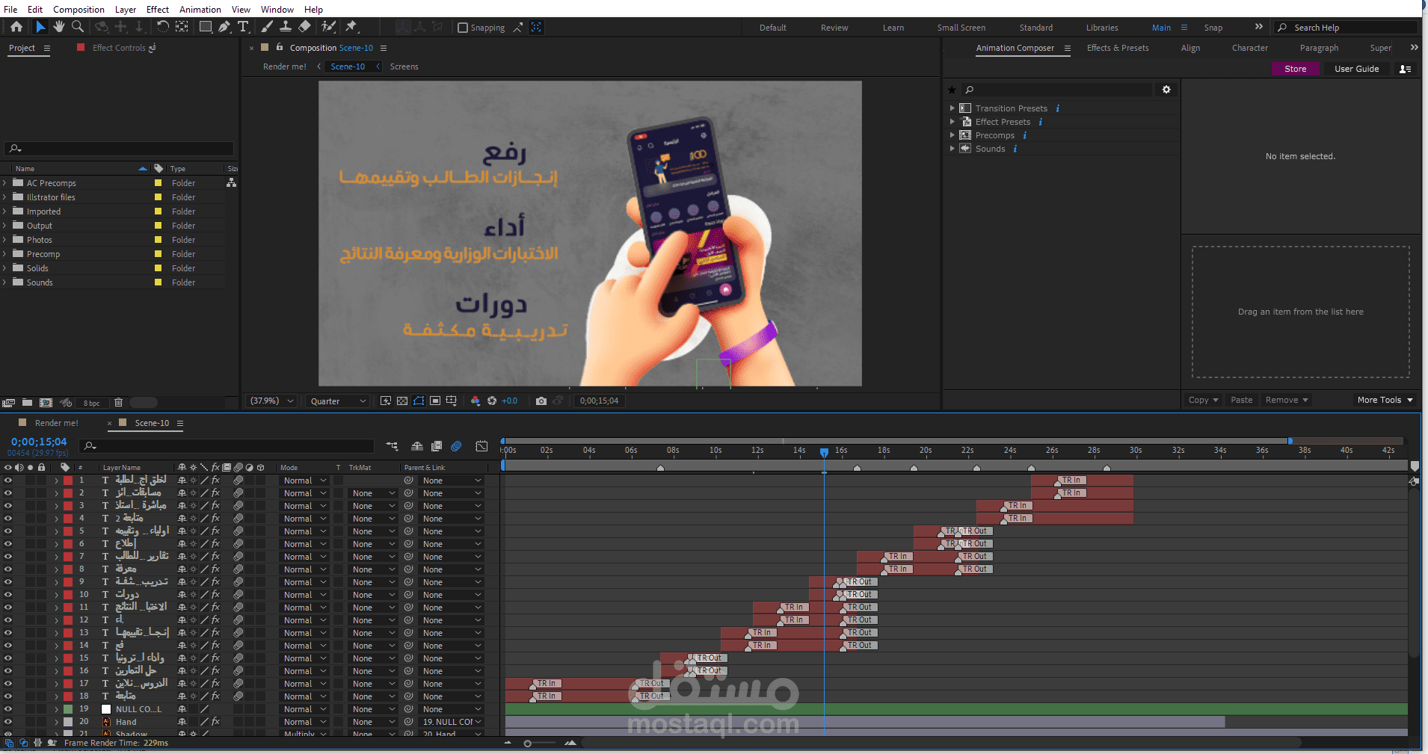Select the Rectangle shape tool

pos(206,27)
